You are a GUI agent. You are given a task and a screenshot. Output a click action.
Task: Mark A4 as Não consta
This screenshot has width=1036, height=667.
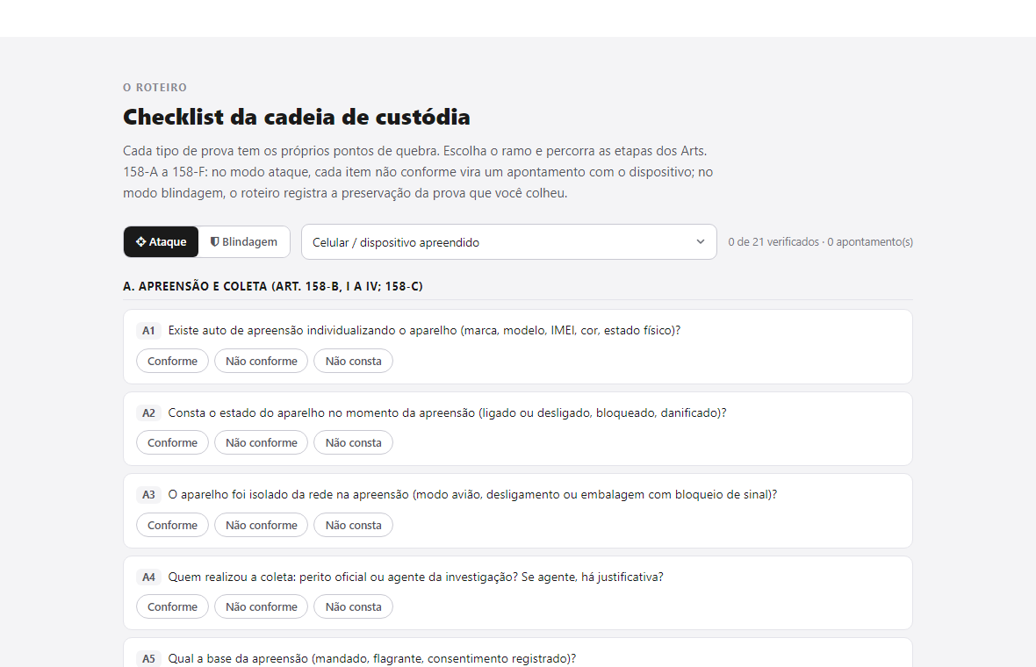tap(354, 607)
